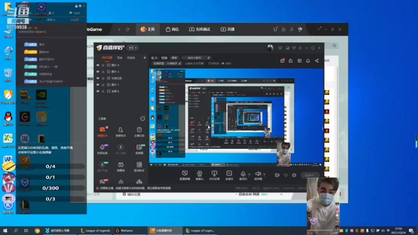
Task: Toggle preview eye icon in control bar
Action: pyautogui.click(x=286, y=175)
